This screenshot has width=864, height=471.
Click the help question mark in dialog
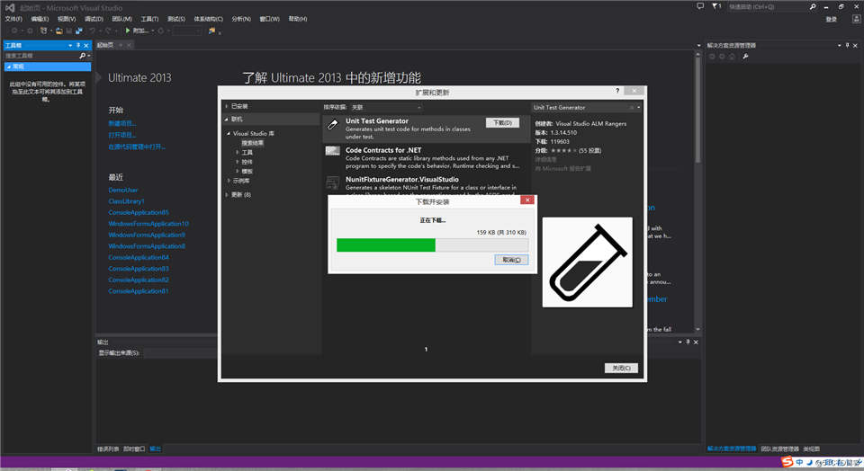[x=617, y=91]
